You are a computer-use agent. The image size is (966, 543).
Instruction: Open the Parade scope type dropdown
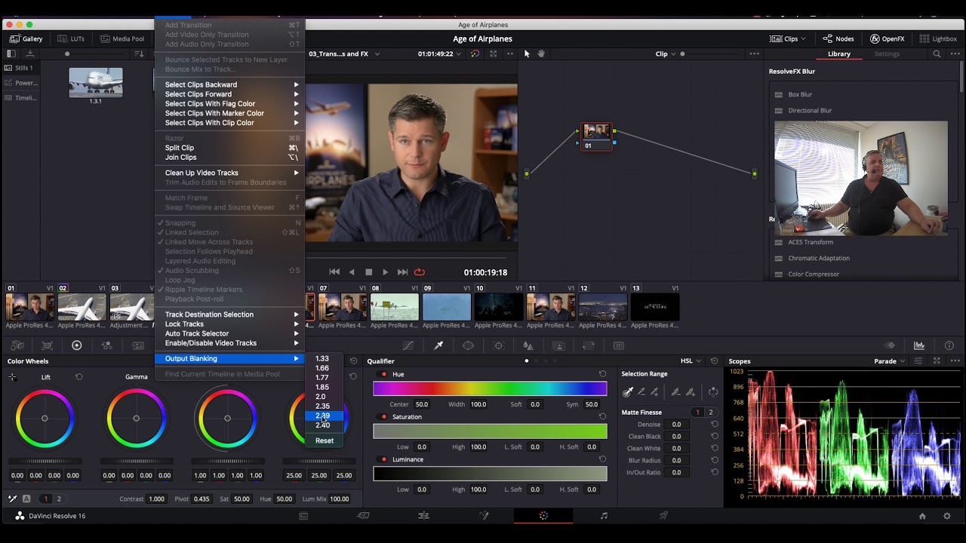tap(890, 361)
